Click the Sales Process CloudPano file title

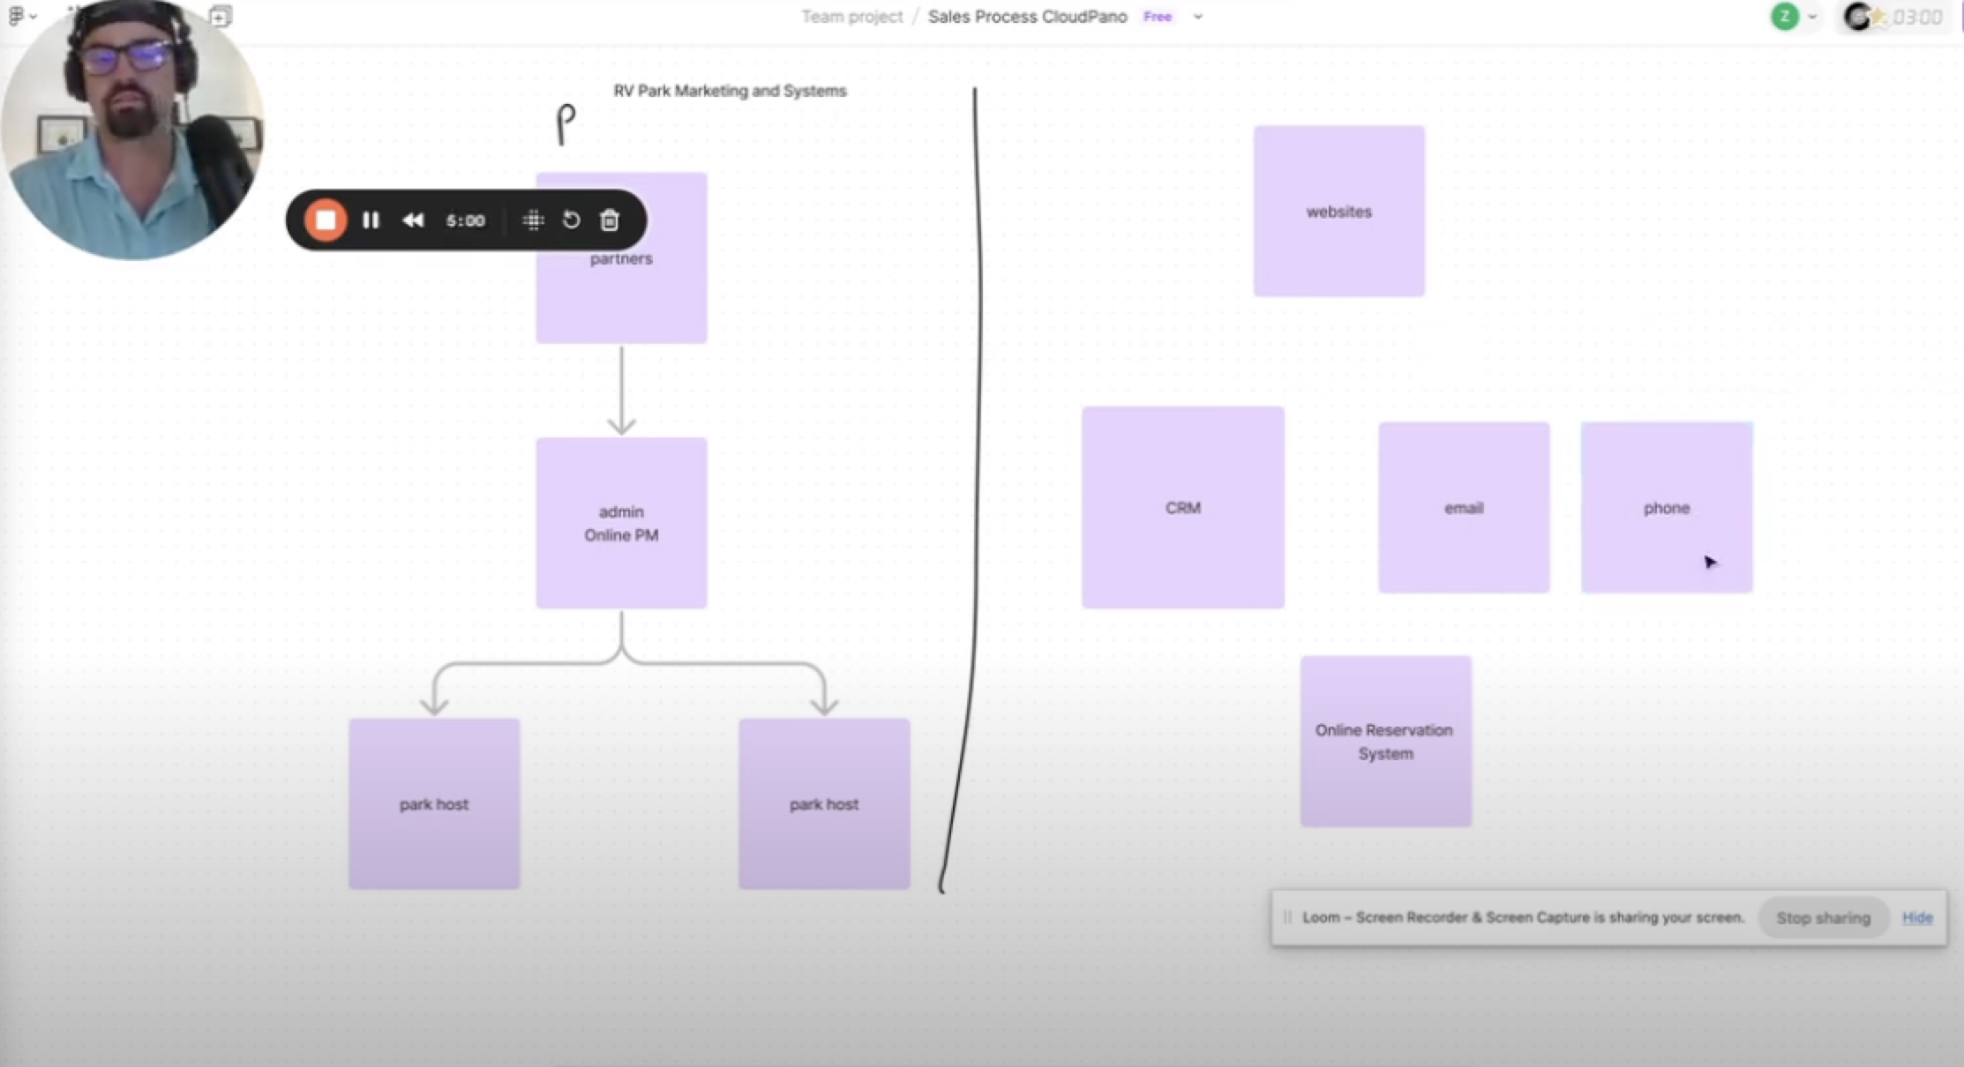click(x=1027, y=17)
